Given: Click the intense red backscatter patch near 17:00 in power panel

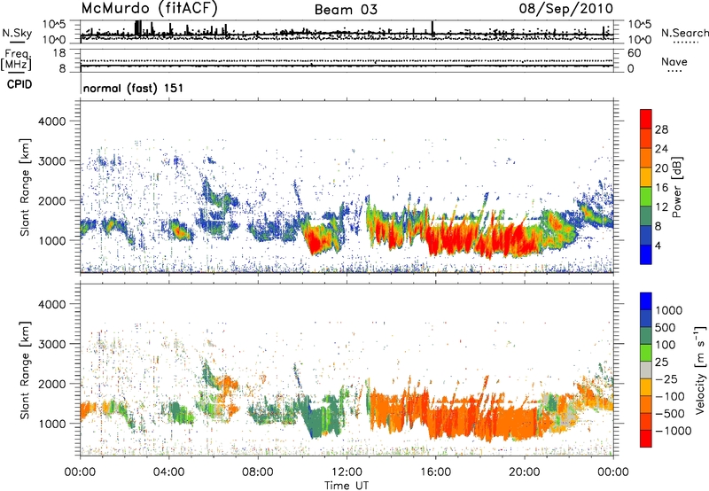Looking at the screenshot, I should [456, 239].
